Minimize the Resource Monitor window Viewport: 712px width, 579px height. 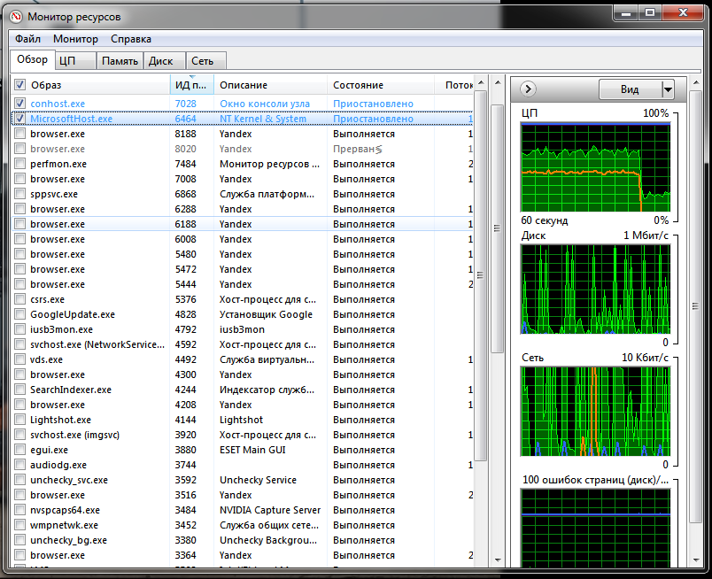click(623, 12)
